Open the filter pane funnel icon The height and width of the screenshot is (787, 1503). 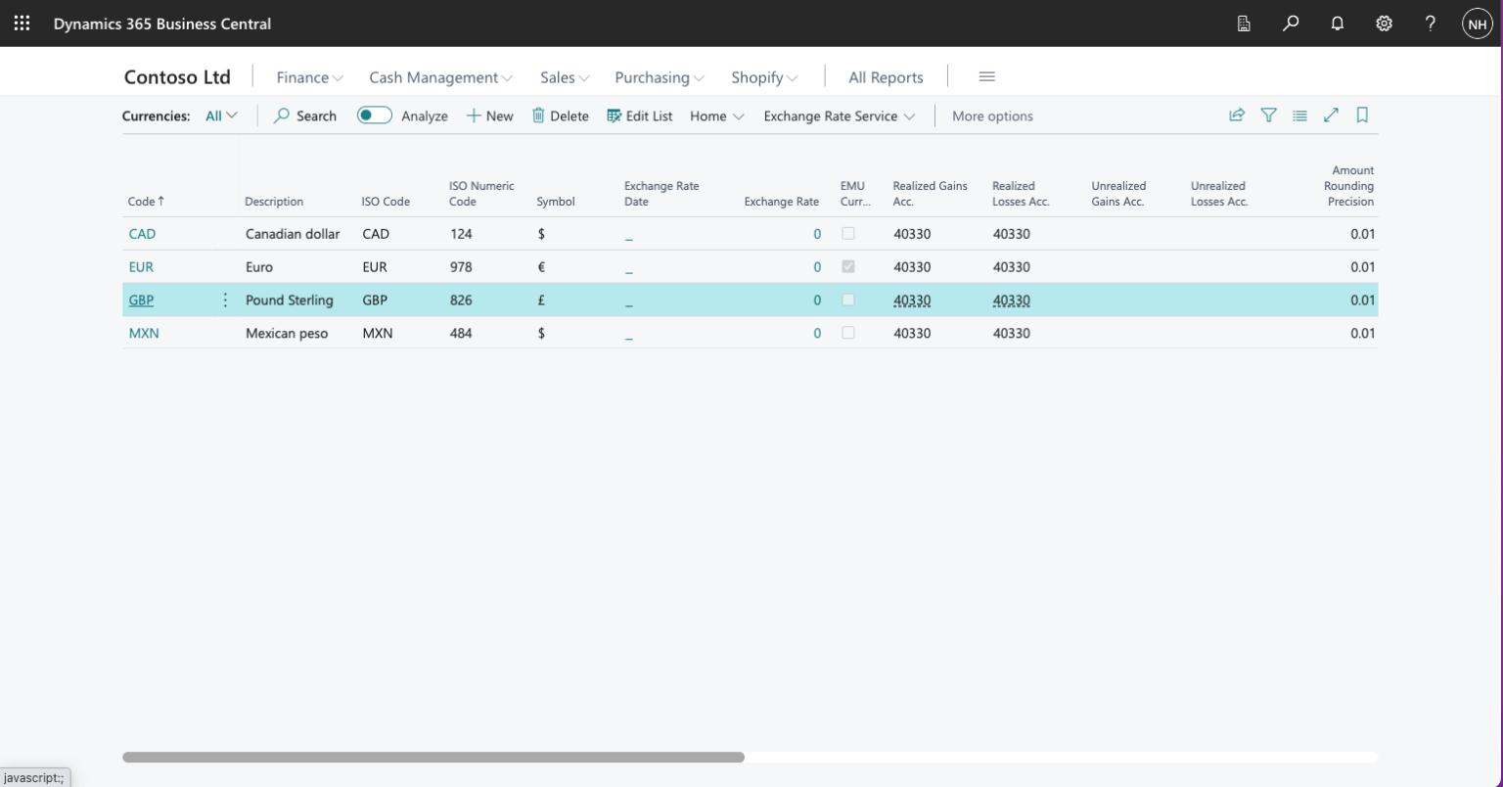pyautogui.click(x=1268, y=116)
